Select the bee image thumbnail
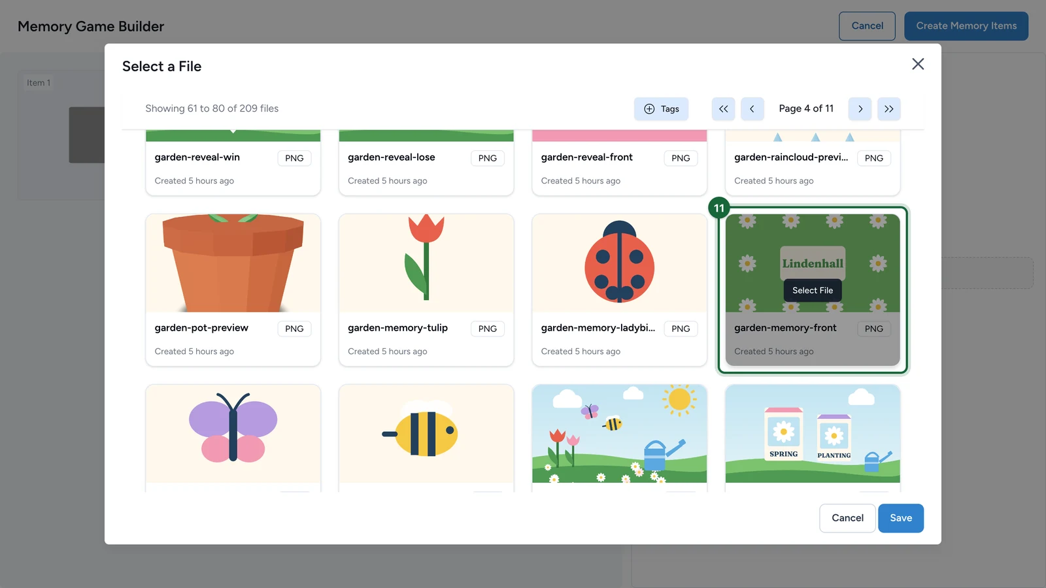 point(426,434)
